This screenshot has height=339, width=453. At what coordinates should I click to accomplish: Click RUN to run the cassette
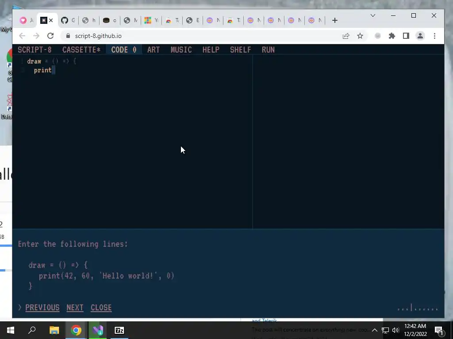coord(268,49)
